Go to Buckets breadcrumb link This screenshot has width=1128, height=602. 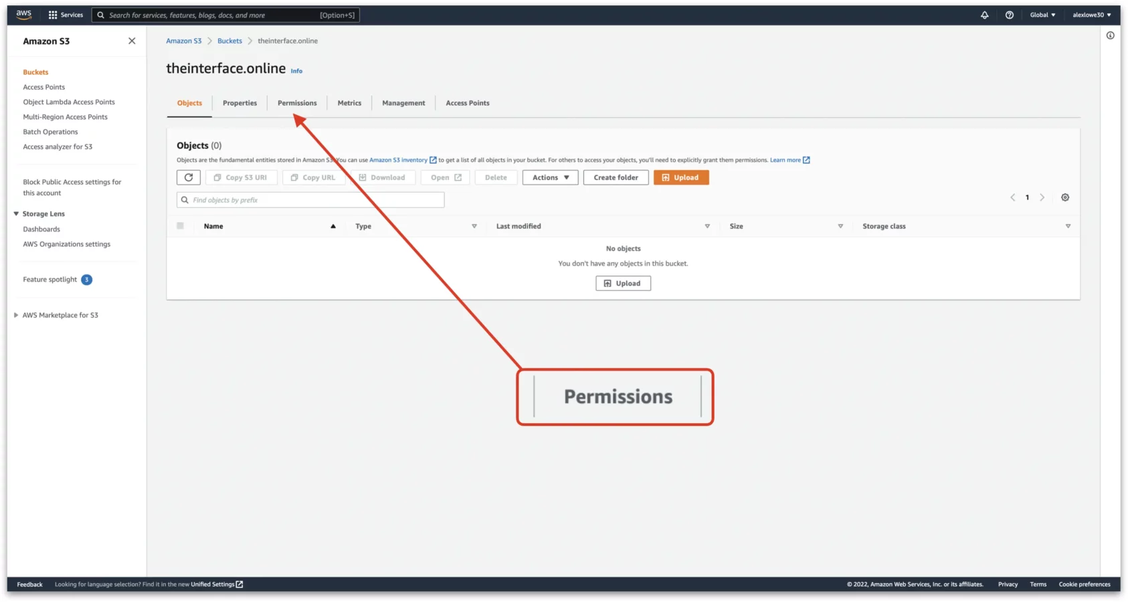click(x=229, y=41)
